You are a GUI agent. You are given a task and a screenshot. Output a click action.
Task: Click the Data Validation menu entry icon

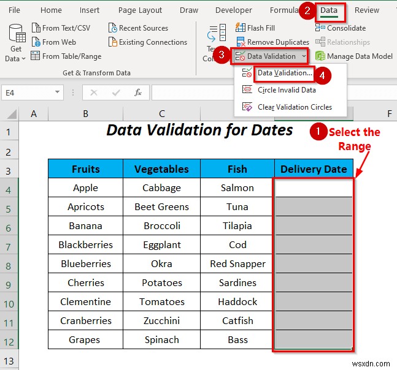pyautogui.click(x=247, y=73)
